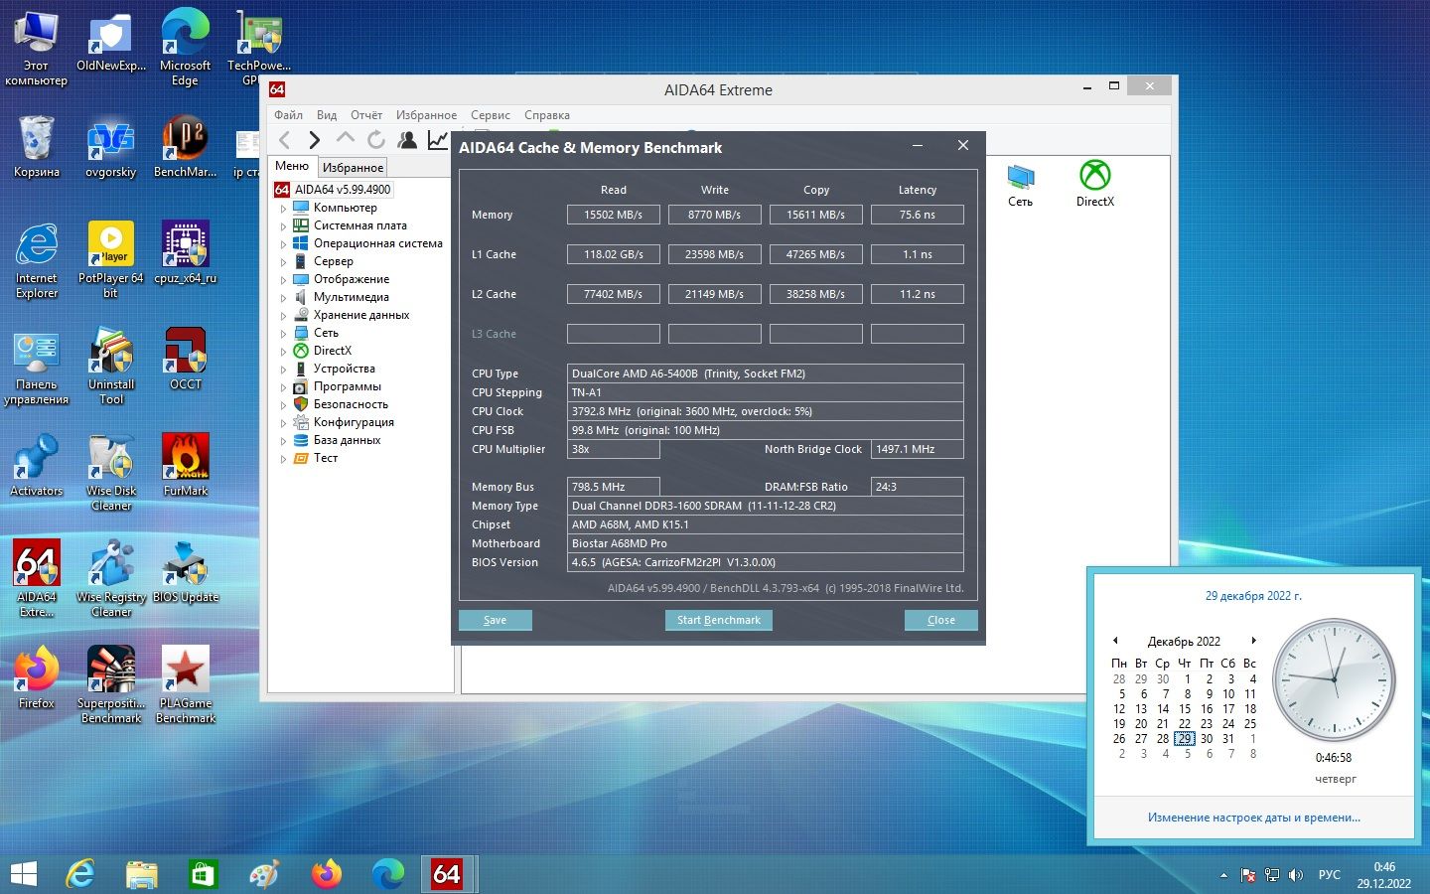The width and height of the screenshot is (1430, 894).
Task: Open the Файл menu
Action: [x=288, y=115]
